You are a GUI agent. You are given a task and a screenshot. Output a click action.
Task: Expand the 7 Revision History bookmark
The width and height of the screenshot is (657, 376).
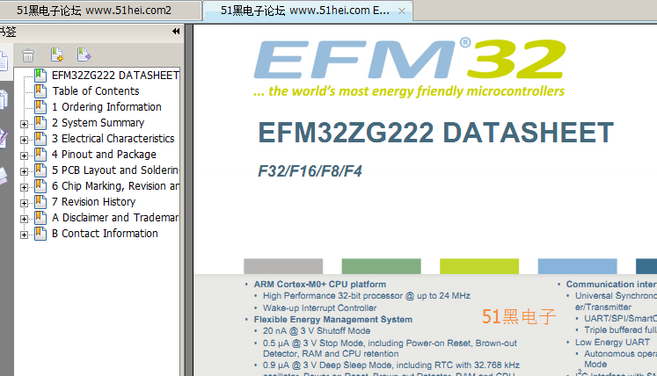click(25, 203)
